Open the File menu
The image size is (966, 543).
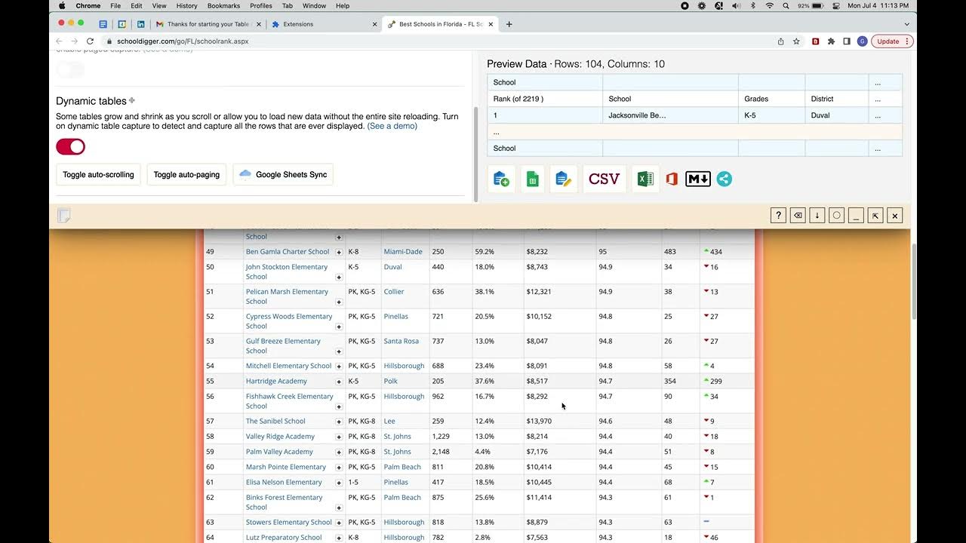coord(115,5)
